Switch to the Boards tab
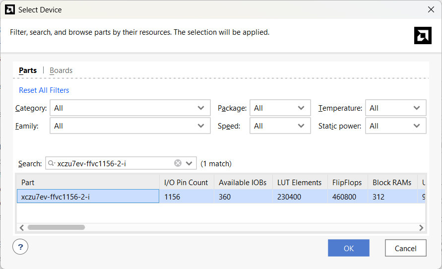This screenshot has height=269, width=442. 61,70
